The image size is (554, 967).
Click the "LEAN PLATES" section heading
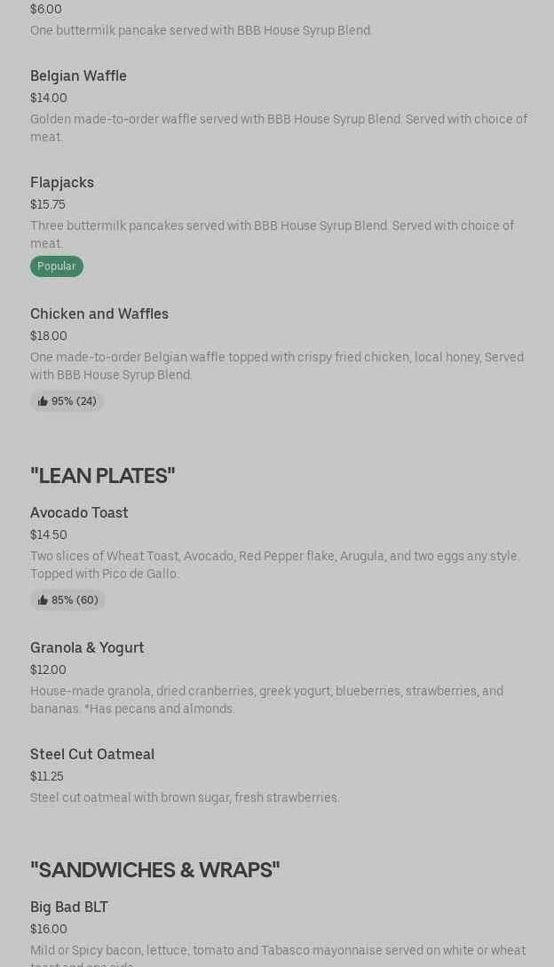coord(102,475)
